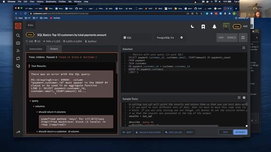271x152 pixels.
Task: Open the Edit menu in menu bar
Action: point(25,2)
